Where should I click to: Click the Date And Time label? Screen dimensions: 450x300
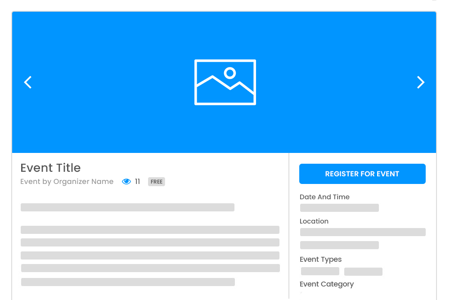coord(324,197)
